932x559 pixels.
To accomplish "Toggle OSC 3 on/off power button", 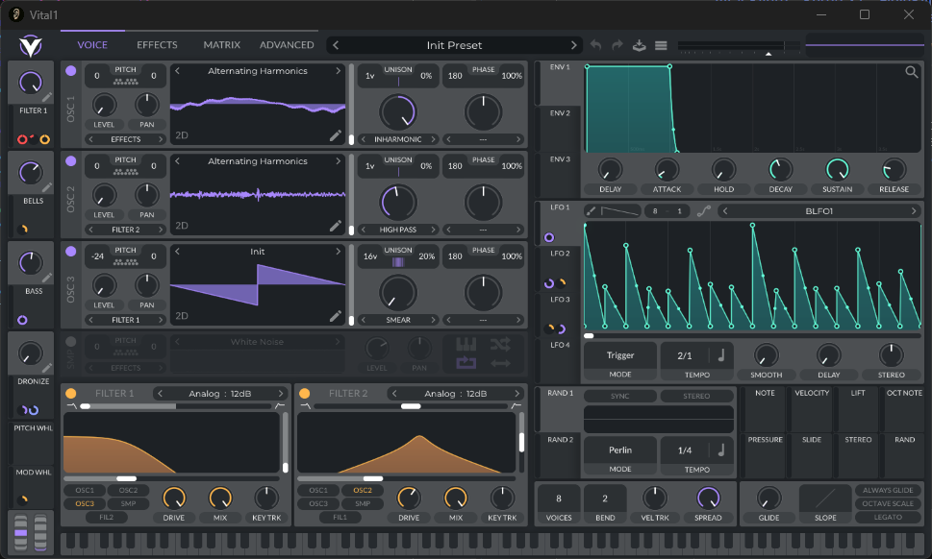I will coord(71,251).
